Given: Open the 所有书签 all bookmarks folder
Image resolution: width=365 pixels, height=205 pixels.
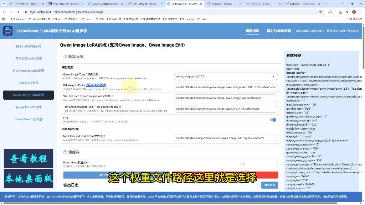Looking at the screenshot, I should click(355, 19).
